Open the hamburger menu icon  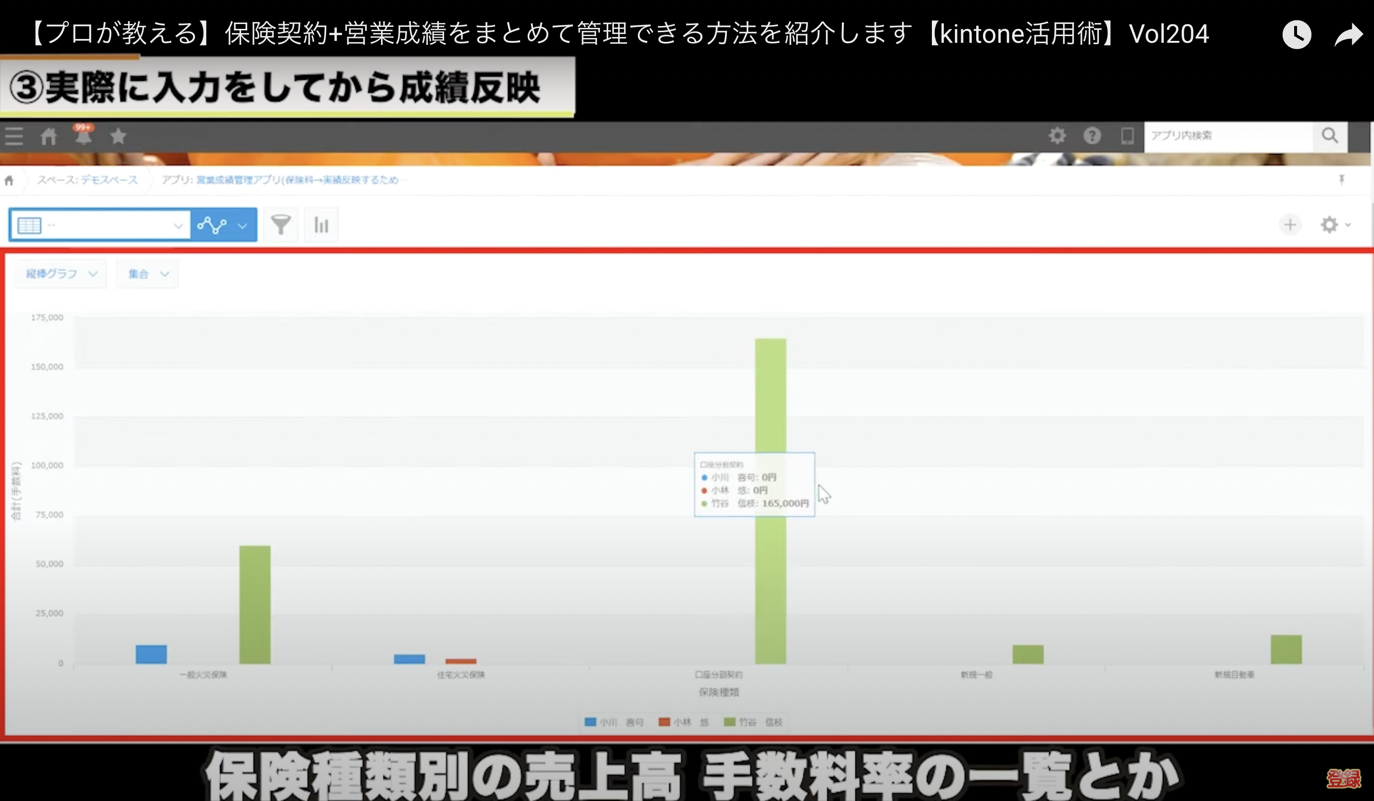[14, 136]
